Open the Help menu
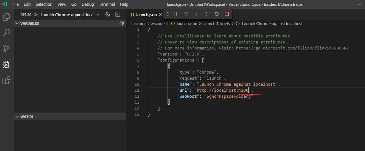Screen dimensions: 365x151 [x=124, y=4]
